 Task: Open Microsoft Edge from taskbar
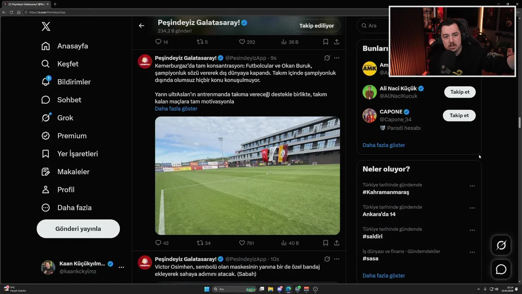point(288,289)
